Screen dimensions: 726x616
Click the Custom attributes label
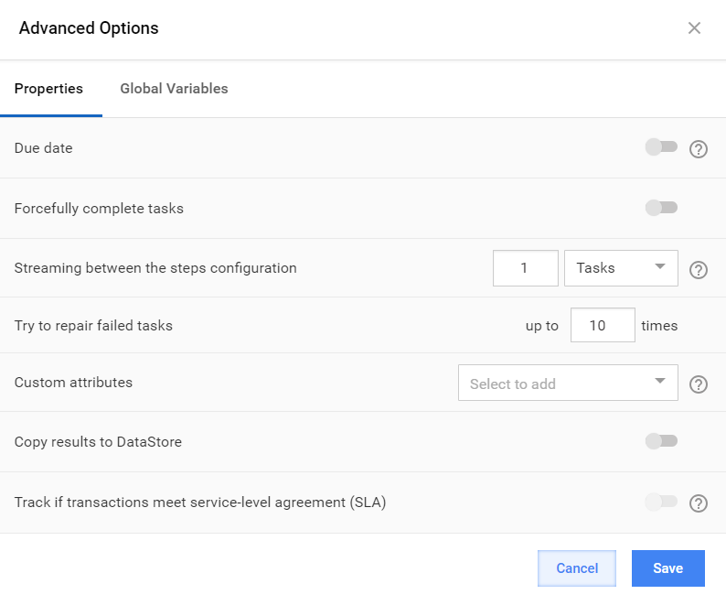[x=74, y=383]
